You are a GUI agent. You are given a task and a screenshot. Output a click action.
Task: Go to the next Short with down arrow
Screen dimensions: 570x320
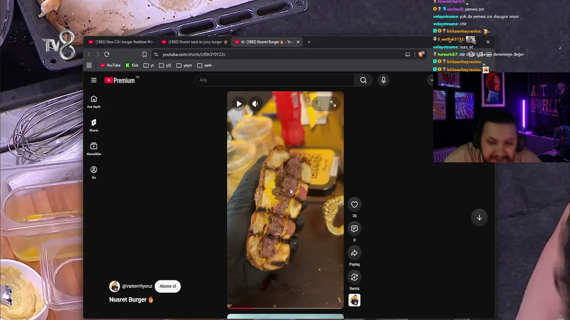point(479,217)
